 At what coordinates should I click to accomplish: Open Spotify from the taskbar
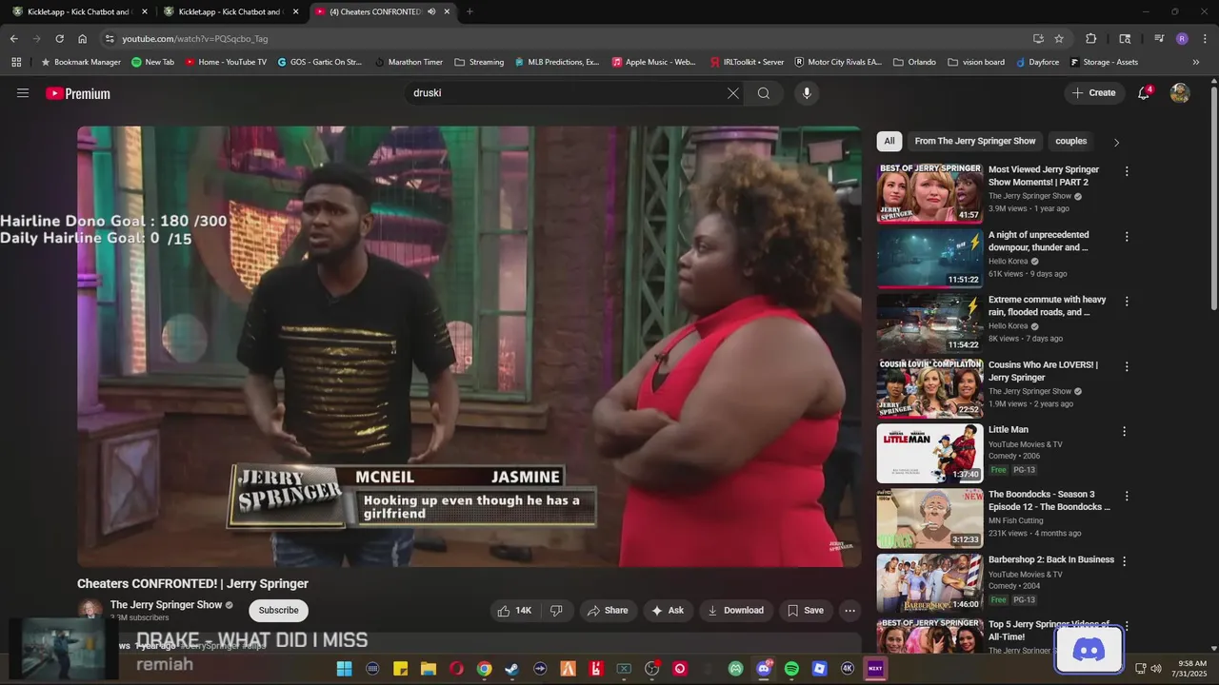(x=791, y=669)
